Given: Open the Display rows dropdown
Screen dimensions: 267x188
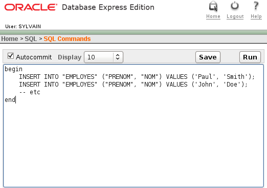Looking at the screenshot, I should click(103, 57).
